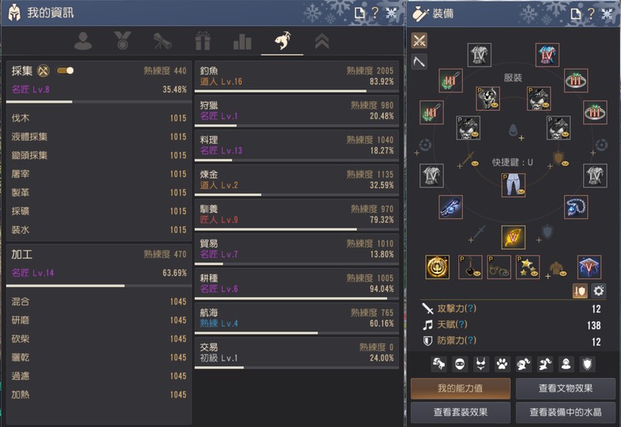This screenshot has width=621, height=427.
Task: Open 查看文物效果
Action: click(566, 388)
